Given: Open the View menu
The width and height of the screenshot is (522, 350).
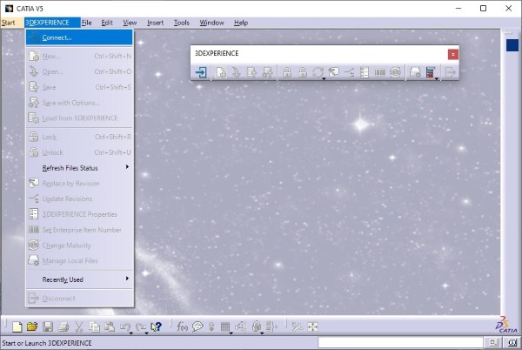Looking at the screenshot, I should (x=130, y=23).
